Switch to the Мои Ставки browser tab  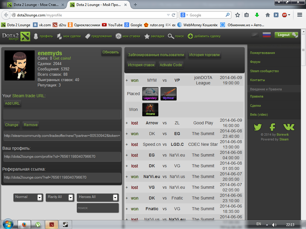(36, 5)
